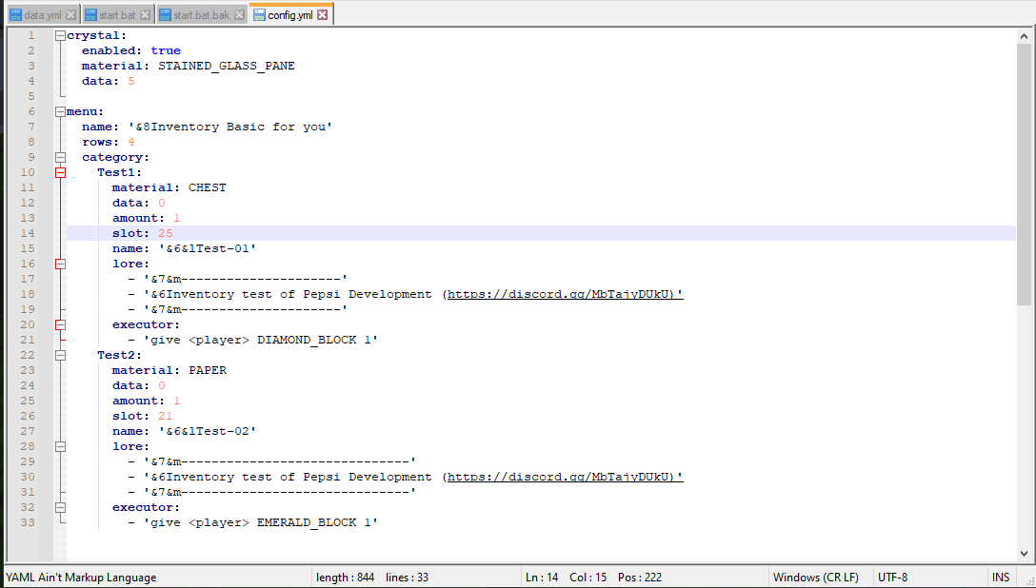Screen dimensions: 1036x588
Task: Click the '&6&lTest-01' name string
Action: tap(207, 248)
